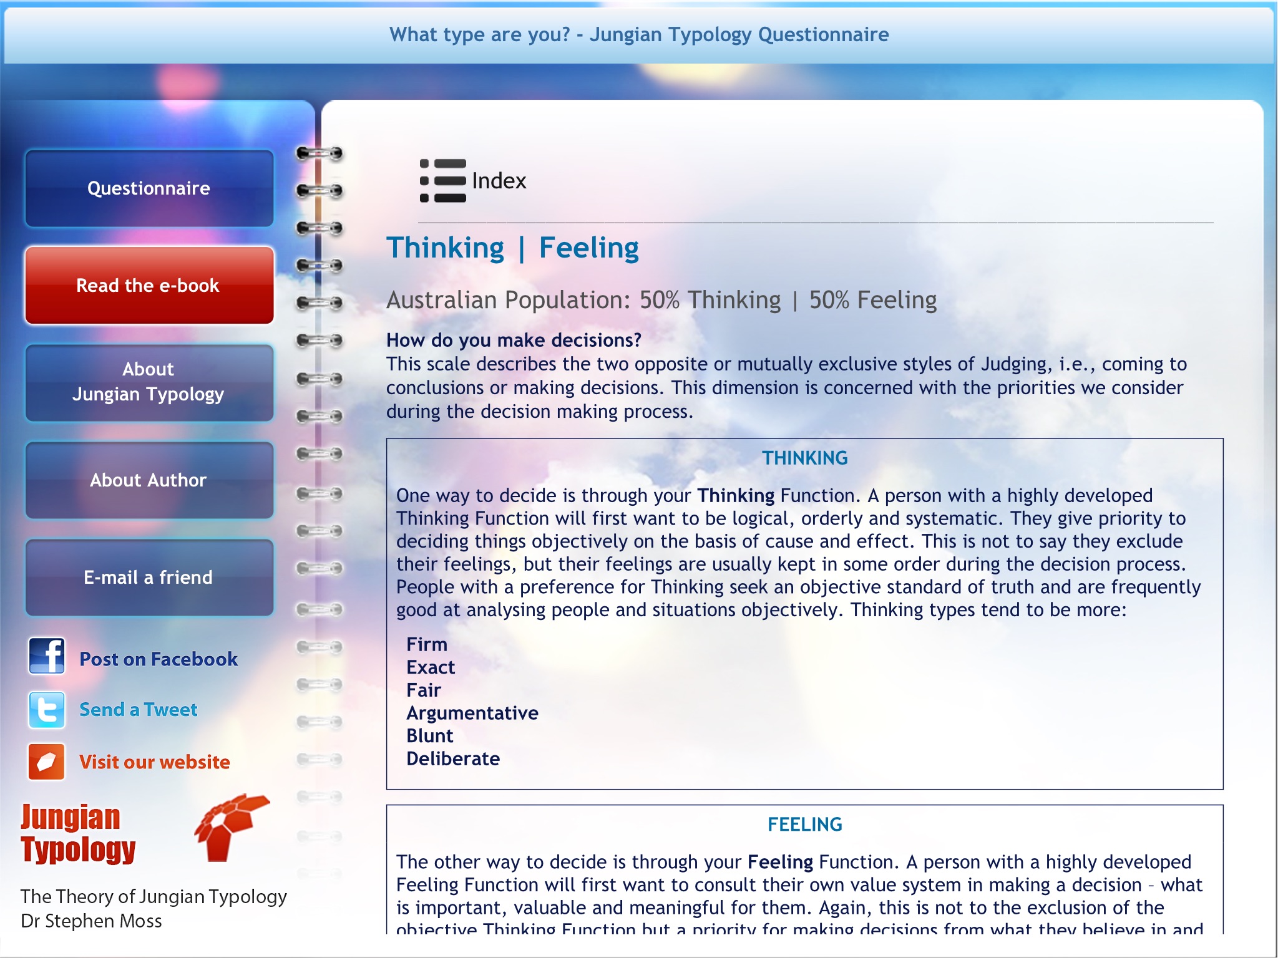Viewport: 1278px width, 958px height.
Task: Click the Post on Facebook link
Action: tap(159, 659)
